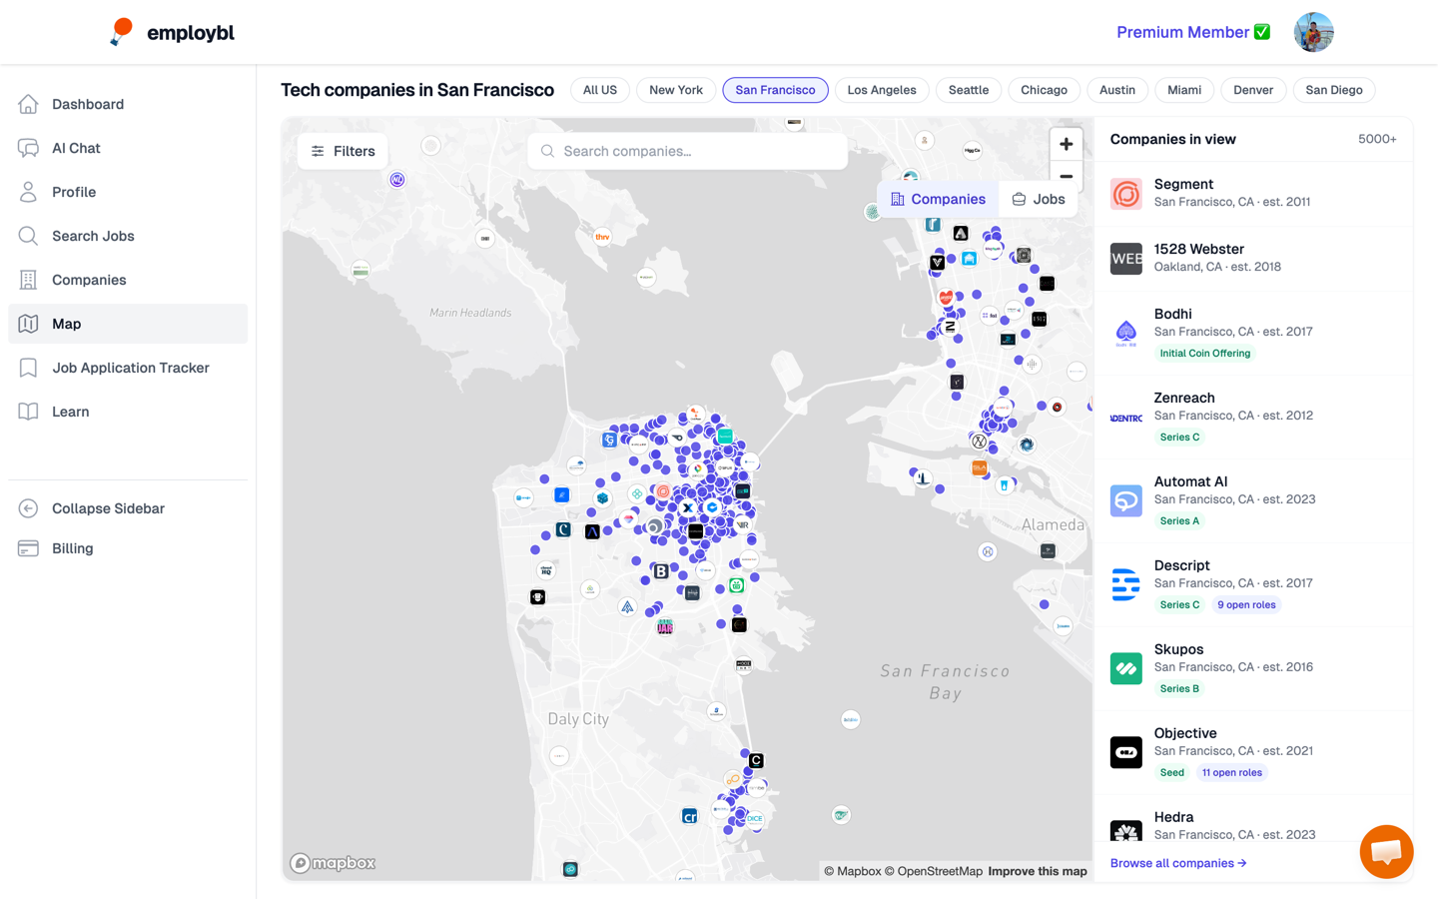The width and height of the screenshot is (1438, 899).
Task: Switch the map to San Diego
Action: click(1334, 90)
